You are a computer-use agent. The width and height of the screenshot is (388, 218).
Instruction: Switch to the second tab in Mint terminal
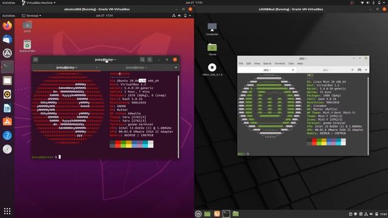[x=326, y=70]
